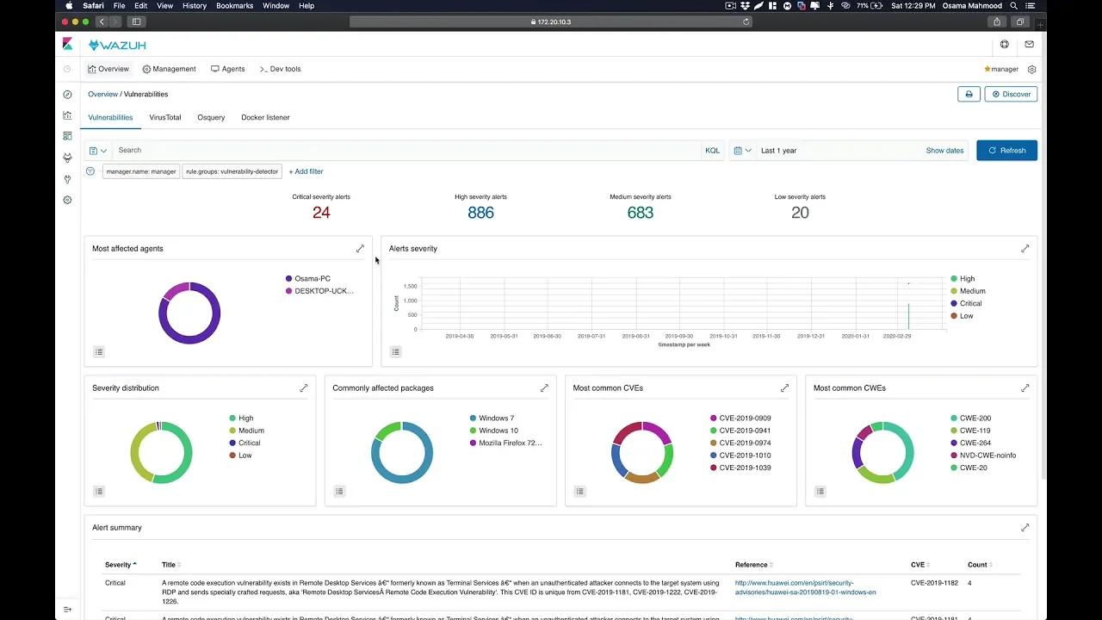This screenshot has height=620, width=1102.
Task: Open the Dev tools wrench icon in sidebar
Action: click(67, 179)
